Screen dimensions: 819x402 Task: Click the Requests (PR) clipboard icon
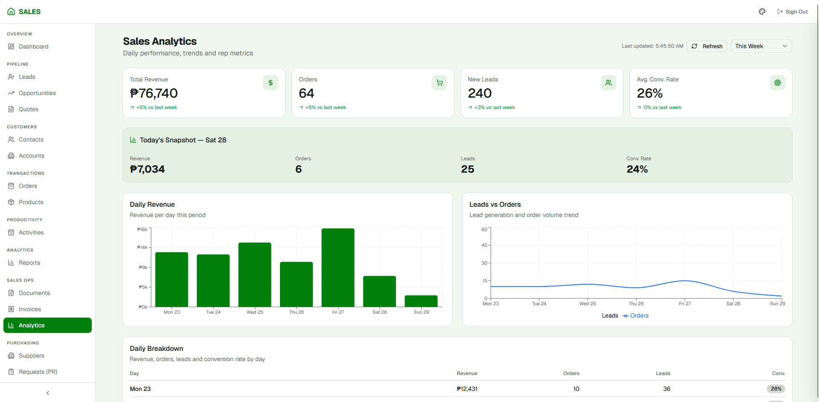[x=11, y=372]
